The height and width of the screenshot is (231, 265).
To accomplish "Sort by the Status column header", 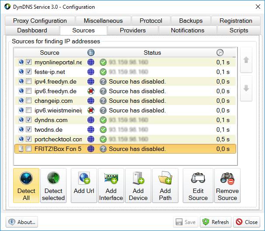I will 152,52.
